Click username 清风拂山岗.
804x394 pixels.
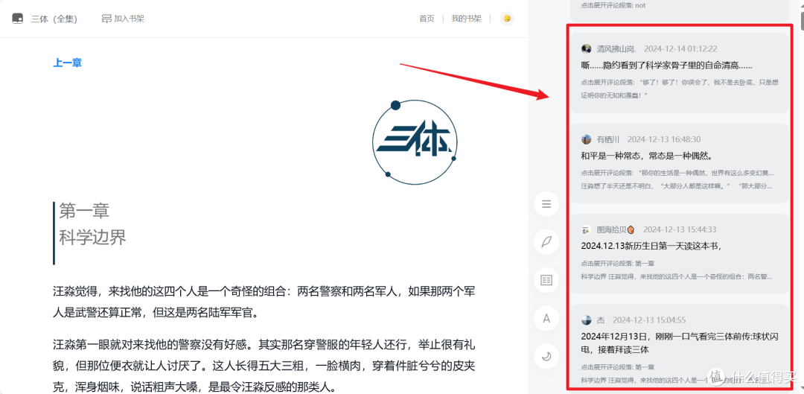pyautogui.click(x=616, y=48)
